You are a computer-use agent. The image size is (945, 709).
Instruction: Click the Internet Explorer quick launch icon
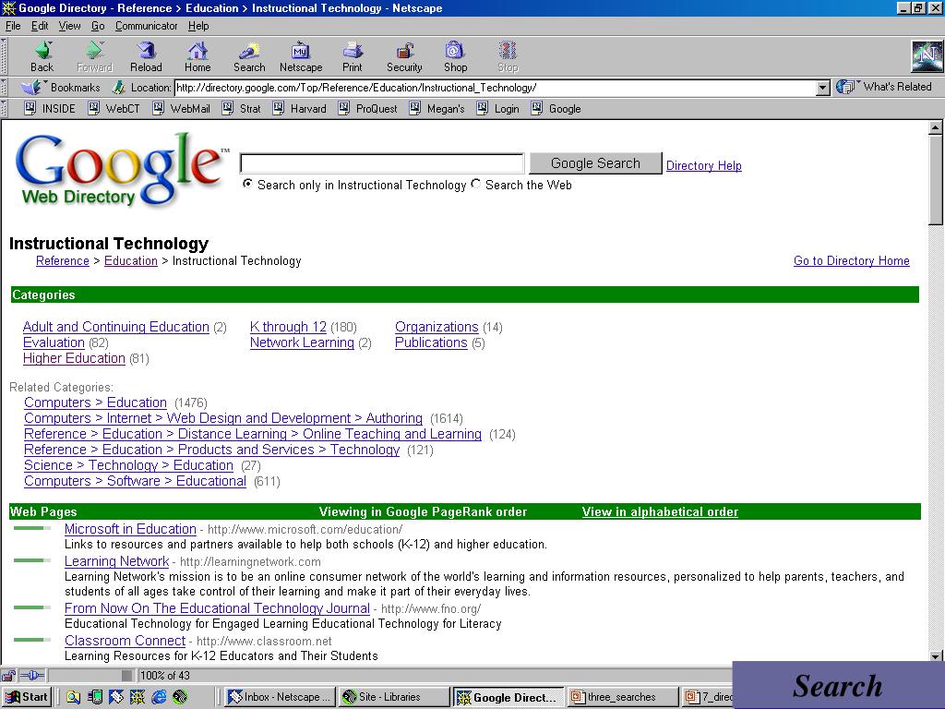point(159,697)
